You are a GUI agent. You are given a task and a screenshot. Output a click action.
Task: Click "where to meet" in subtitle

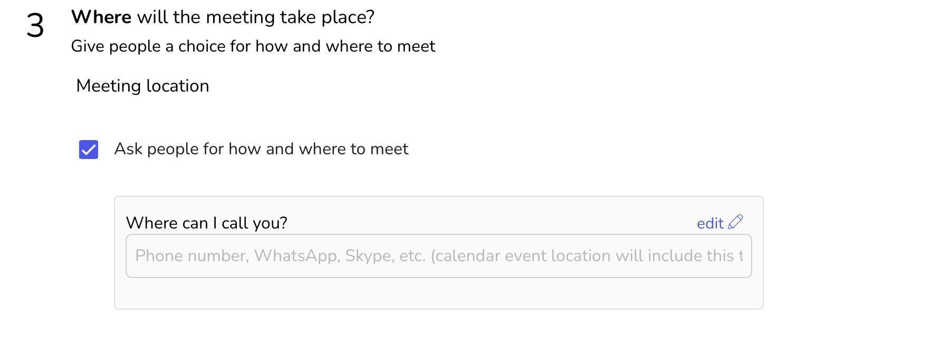point(380,46)
